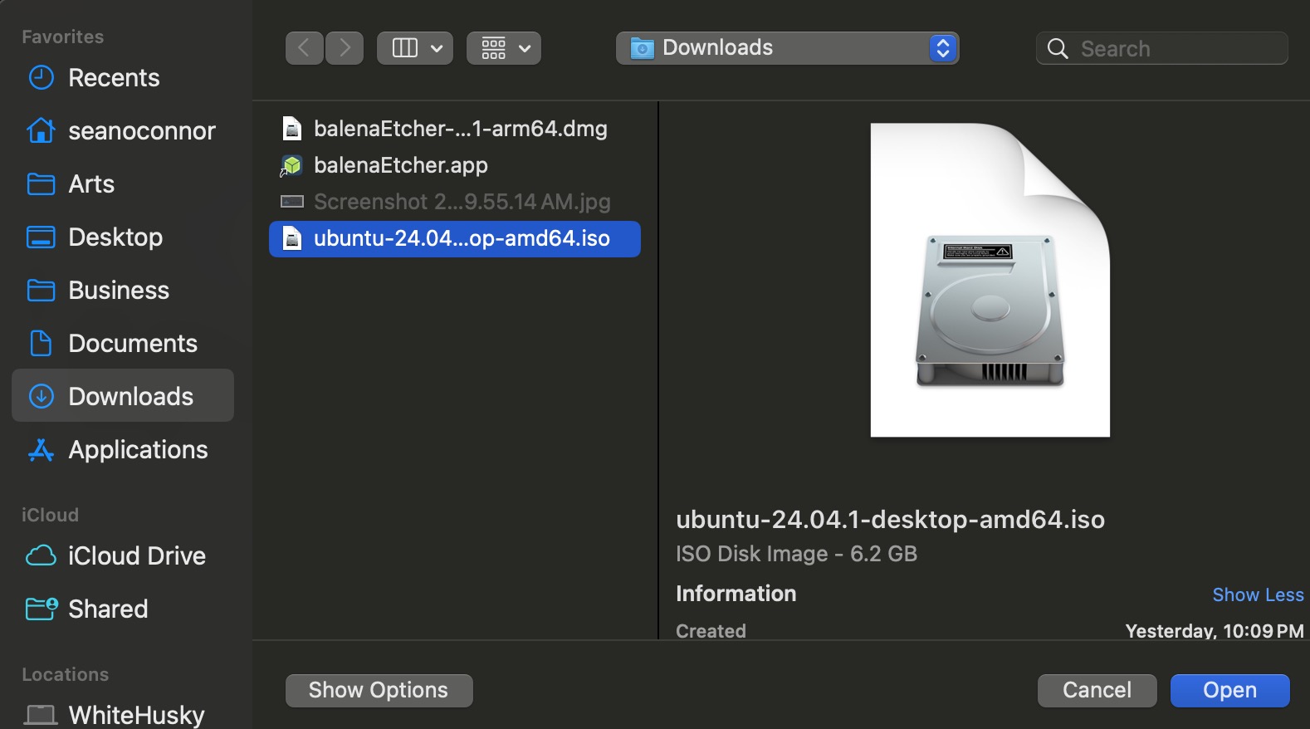Click the disk image preview thumbnail
Screen dimensions: 1310x729
pos(990,280)
